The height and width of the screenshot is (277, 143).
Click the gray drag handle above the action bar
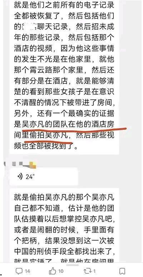73,265
